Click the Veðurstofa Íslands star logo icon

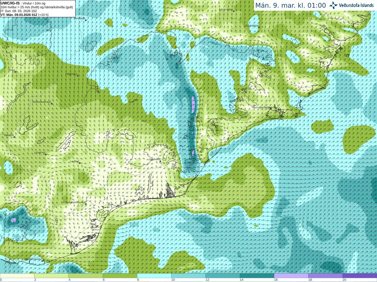click(333, 5)
